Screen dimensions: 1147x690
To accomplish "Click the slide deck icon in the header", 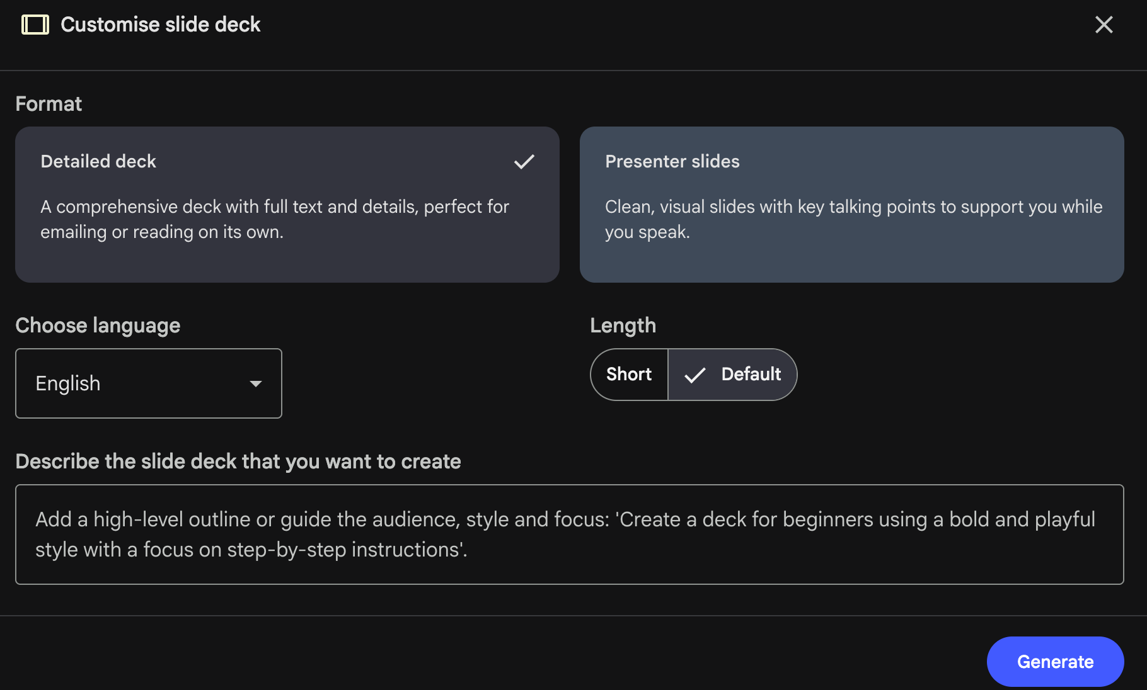I will (35, 25).
